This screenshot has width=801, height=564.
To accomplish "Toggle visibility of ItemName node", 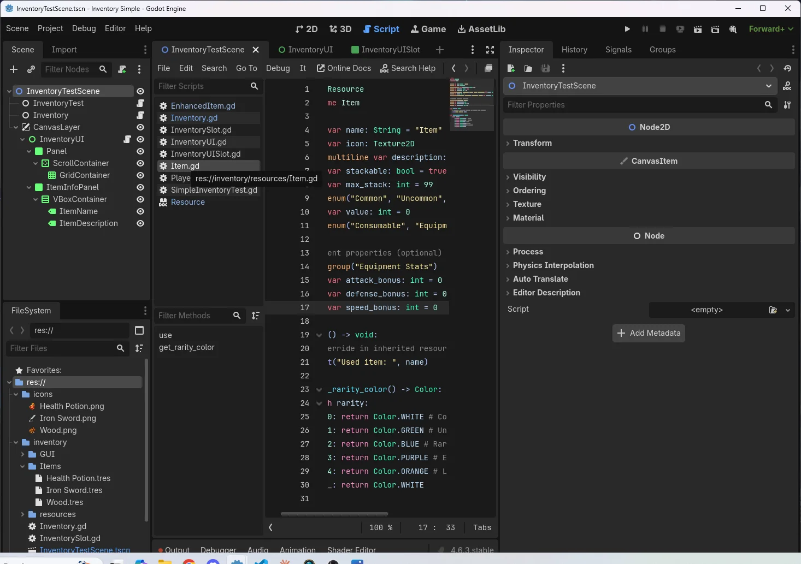I will tap(140, 211).
